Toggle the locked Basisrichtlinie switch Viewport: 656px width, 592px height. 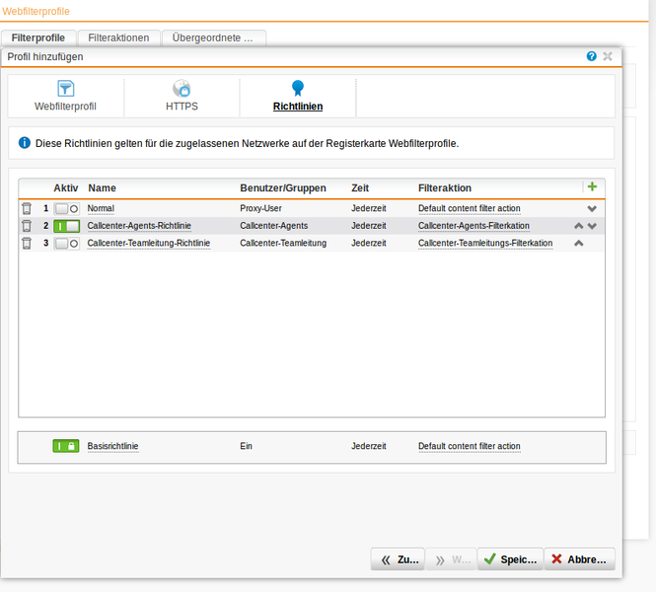coord(66,446)
